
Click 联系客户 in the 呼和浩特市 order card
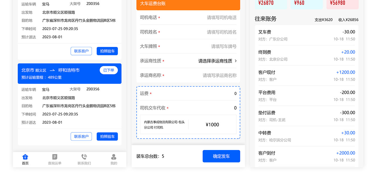click(81, 137)
